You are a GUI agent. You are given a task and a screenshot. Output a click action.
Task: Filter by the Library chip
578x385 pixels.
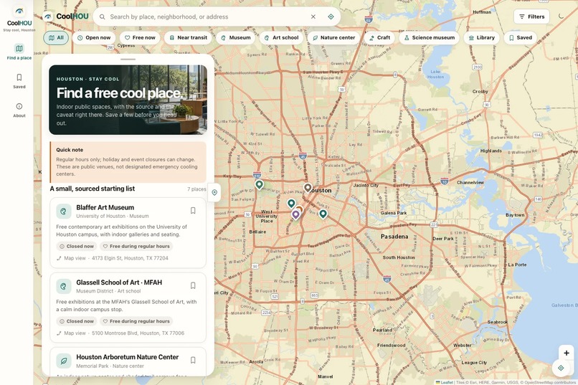tap(481, 37)
